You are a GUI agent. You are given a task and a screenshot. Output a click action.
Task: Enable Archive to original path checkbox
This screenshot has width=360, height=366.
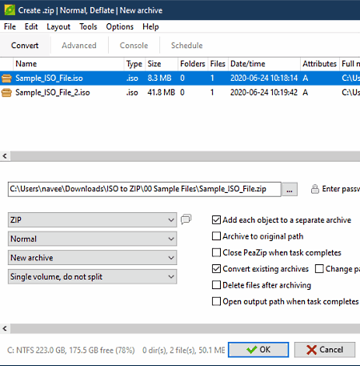click(216, 236)
